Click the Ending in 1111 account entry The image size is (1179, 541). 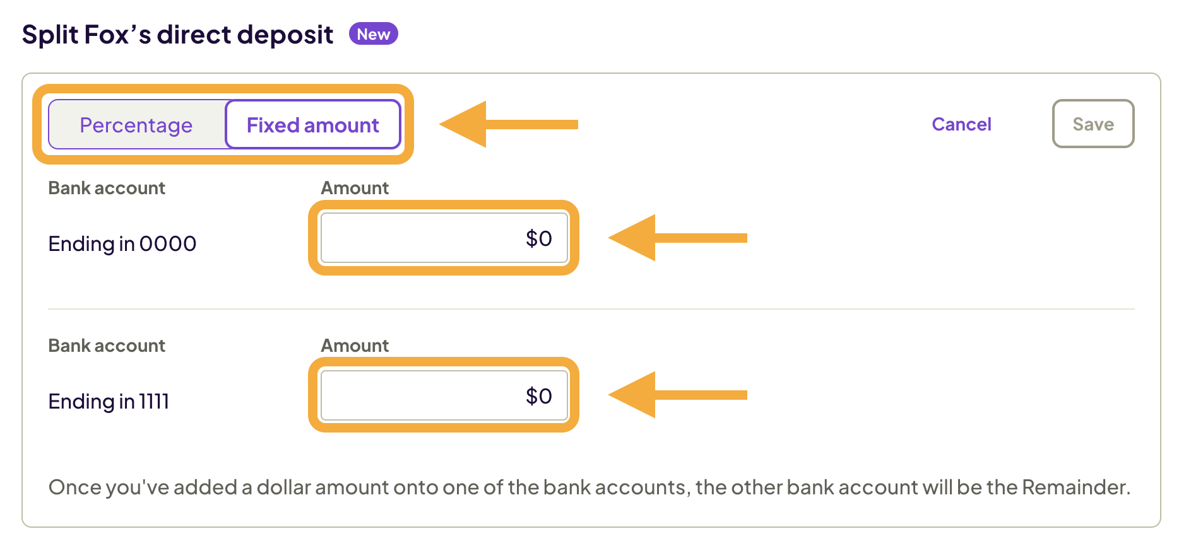[108, 401]
